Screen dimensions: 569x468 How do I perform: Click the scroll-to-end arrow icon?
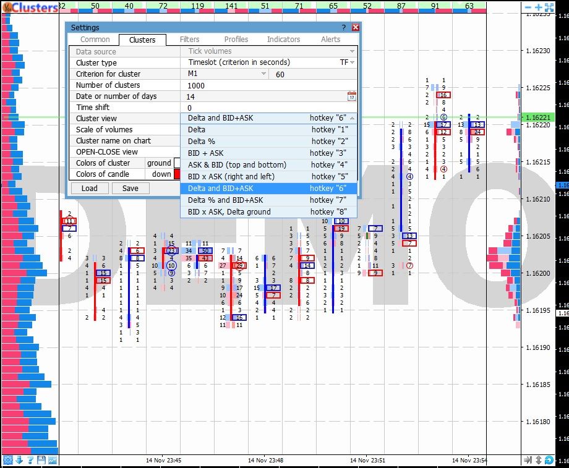coord(528,460)
